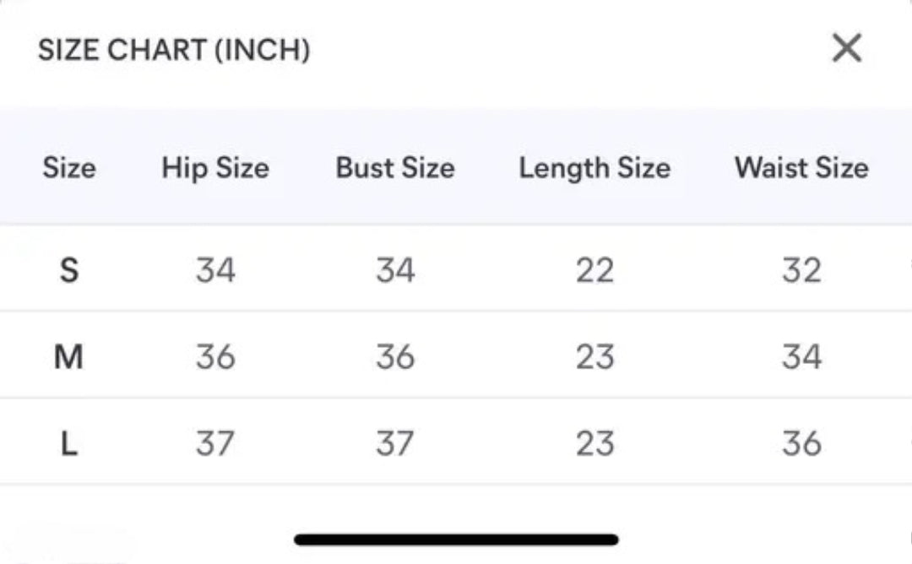Viewport: 912px width, 564px height.
Task: Click the Waist Size column header
Action: pos(801,168)
